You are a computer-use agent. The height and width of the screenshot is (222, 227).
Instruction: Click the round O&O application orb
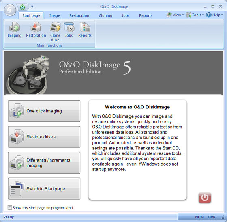10,10
